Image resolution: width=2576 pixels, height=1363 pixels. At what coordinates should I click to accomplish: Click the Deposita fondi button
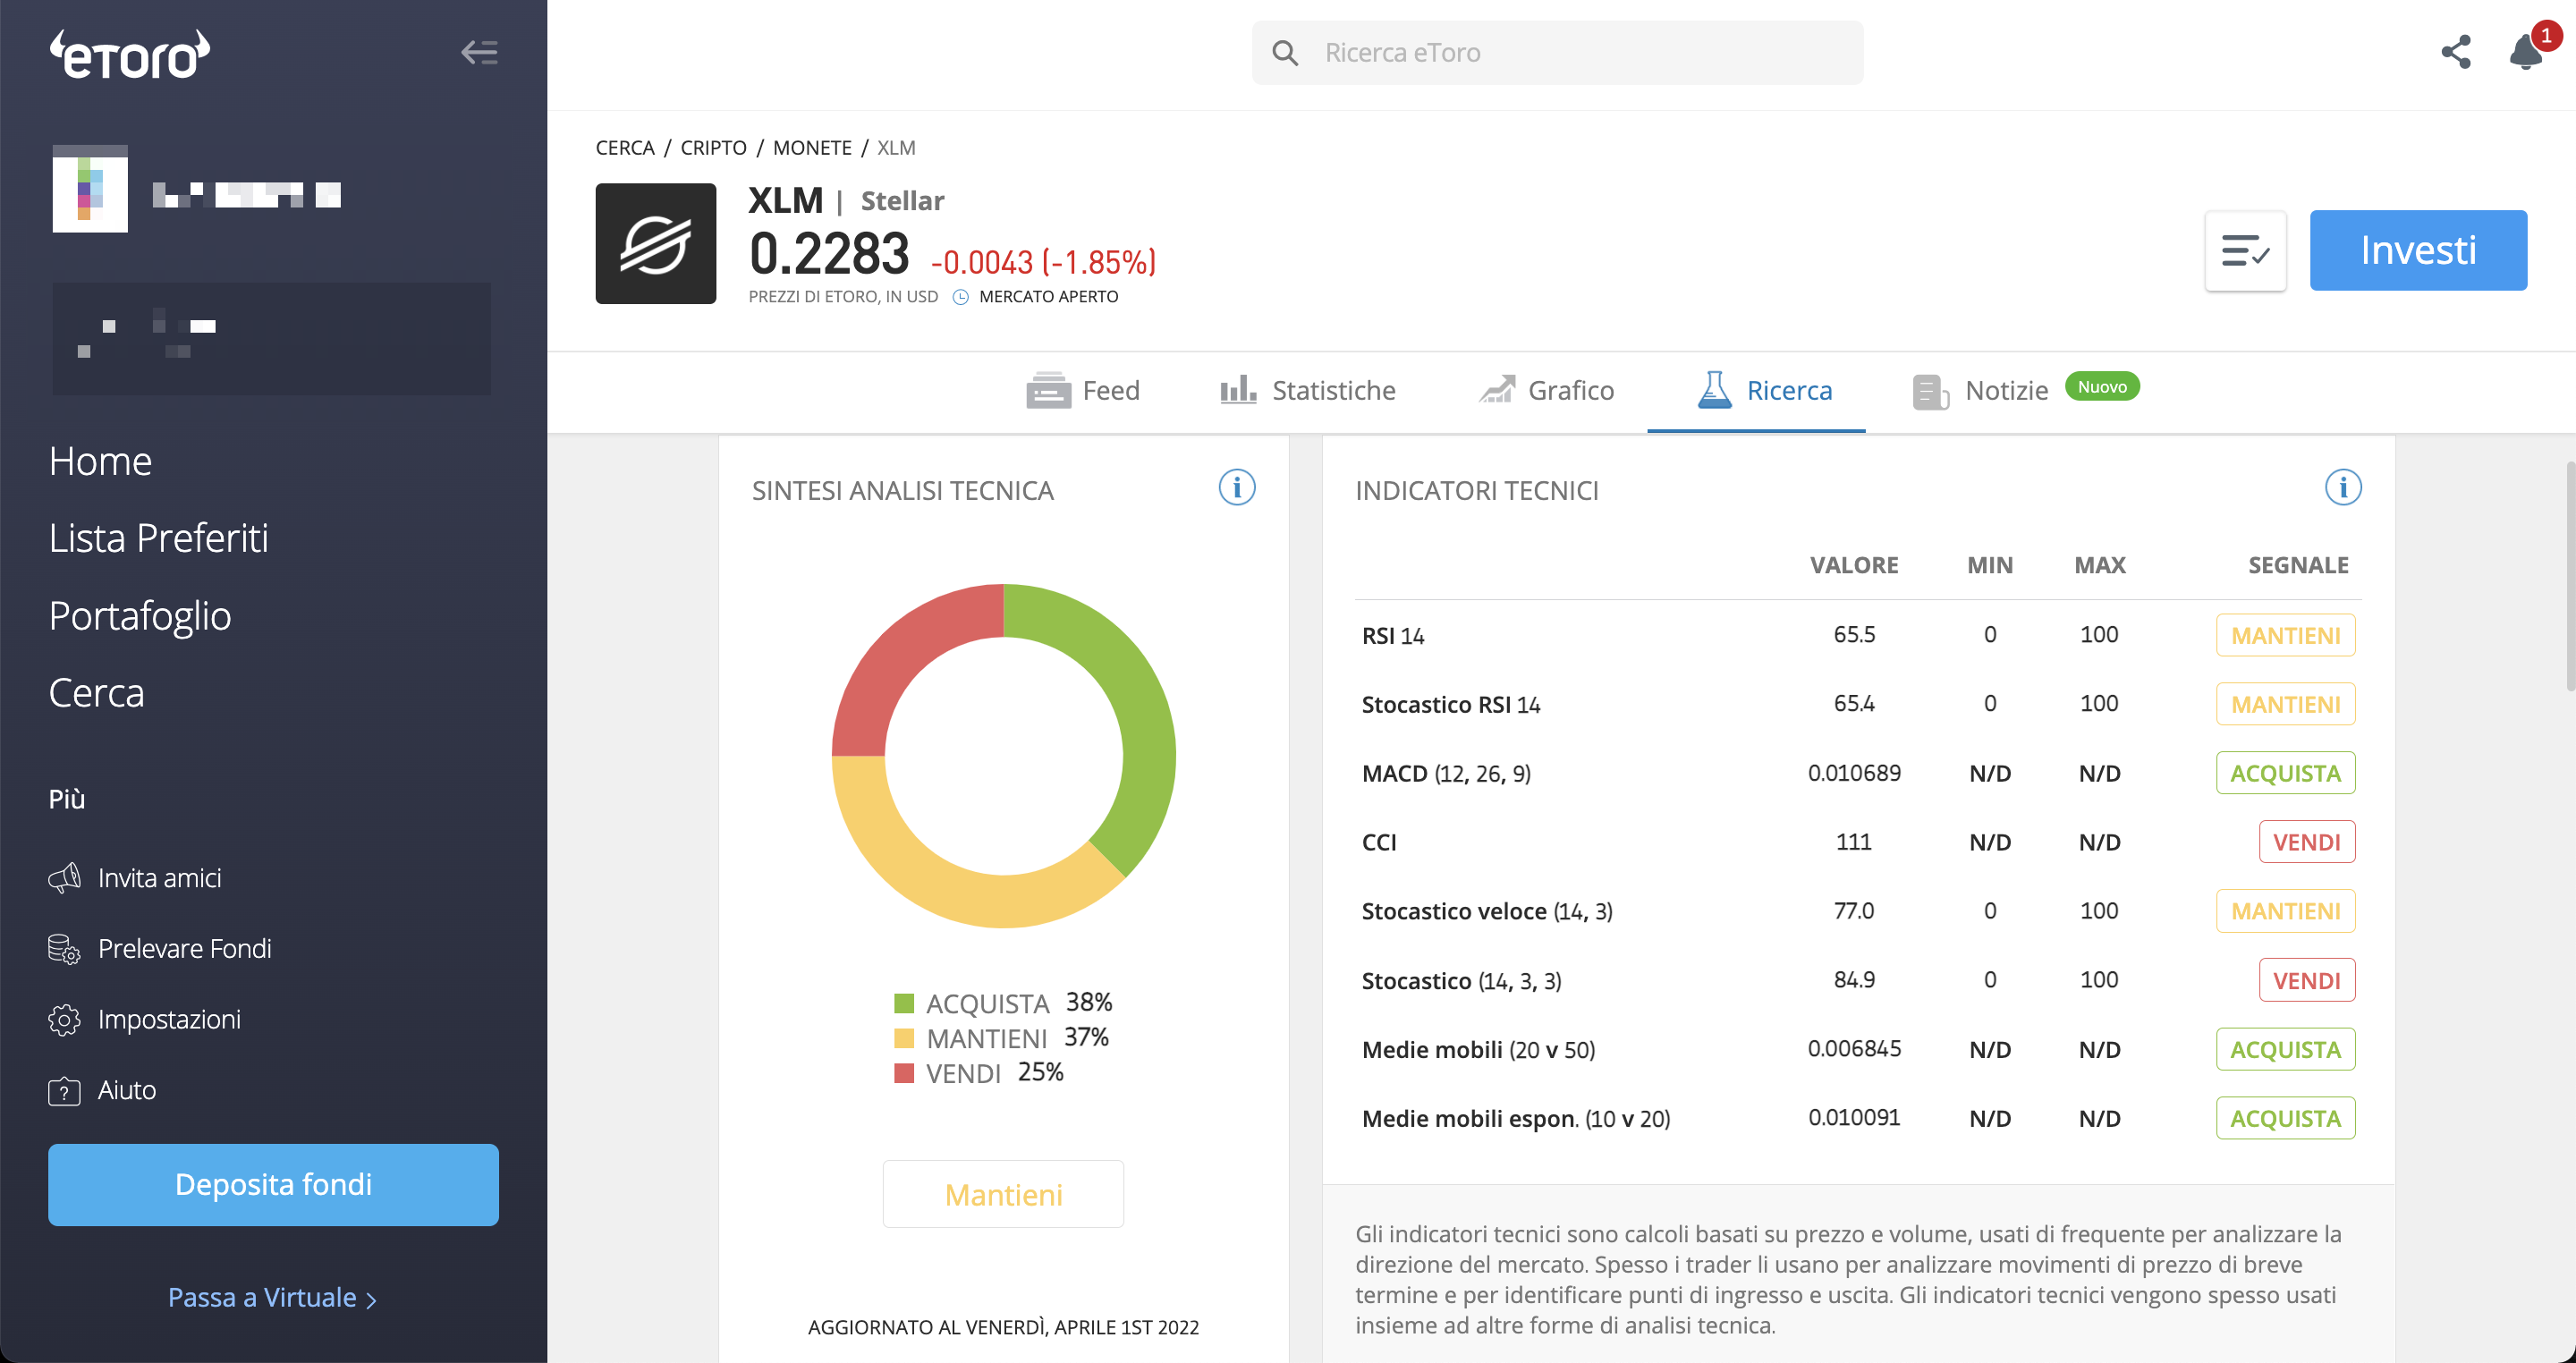[273, 1185]
